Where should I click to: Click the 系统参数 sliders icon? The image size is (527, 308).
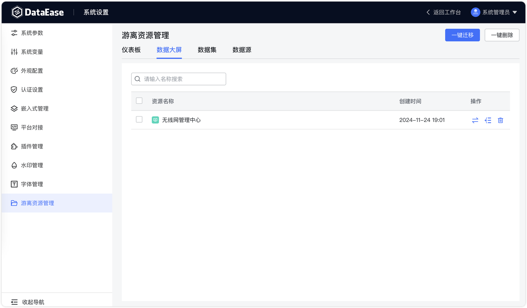[14, 33]
